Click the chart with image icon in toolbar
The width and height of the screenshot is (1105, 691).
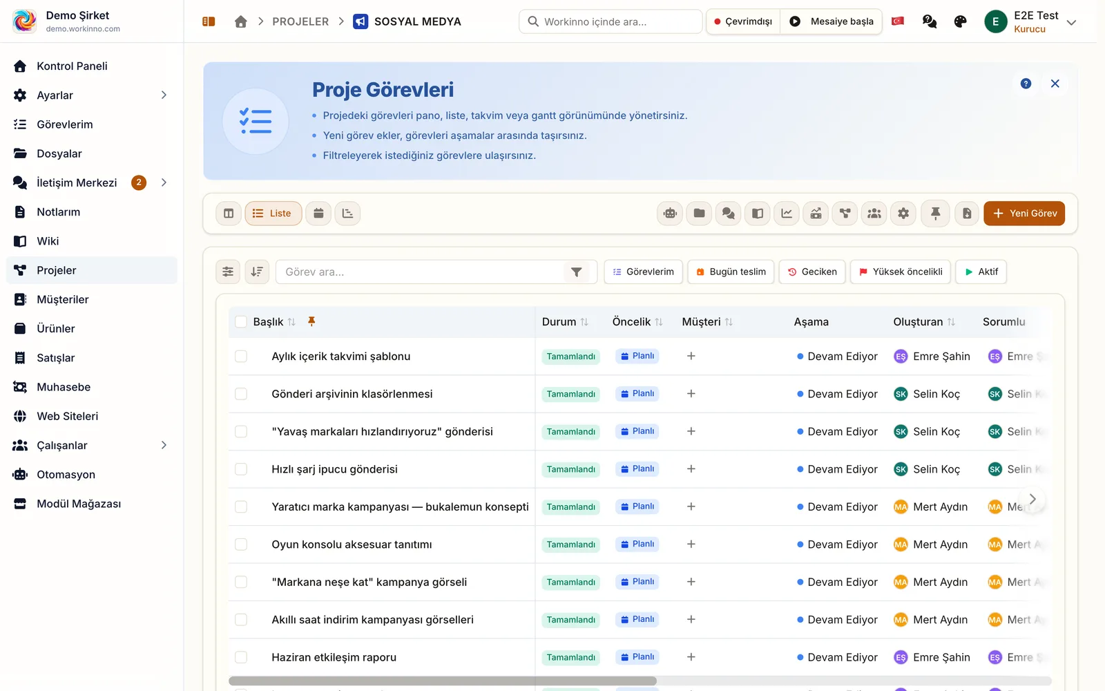[816, 214]
